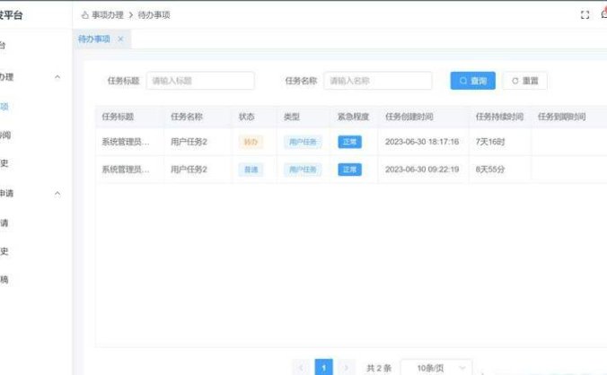The image size is (607, 375).
Task: Click creation time 2023-06-30 18:17:16
Action: coord(422,142)
